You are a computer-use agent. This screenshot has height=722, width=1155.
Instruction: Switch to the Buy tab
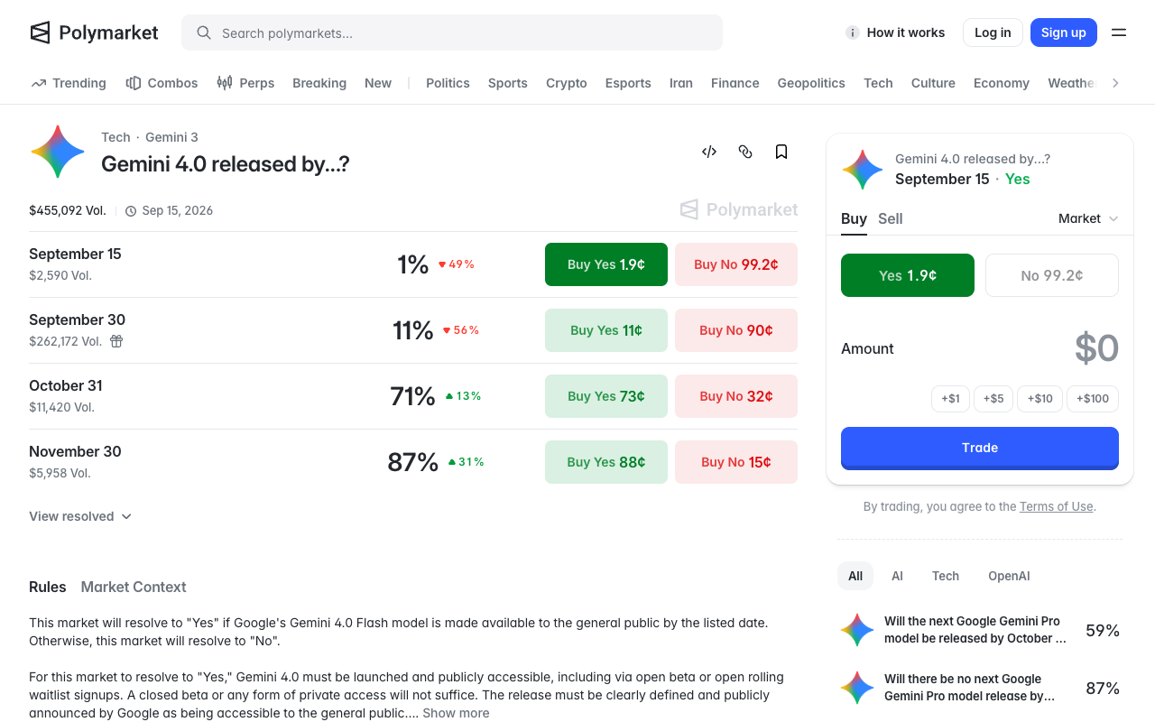[x=854, y=218]
